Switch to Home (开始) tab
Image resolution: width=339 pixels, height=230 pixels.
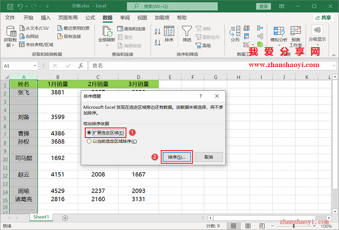(x=28, y=18)
